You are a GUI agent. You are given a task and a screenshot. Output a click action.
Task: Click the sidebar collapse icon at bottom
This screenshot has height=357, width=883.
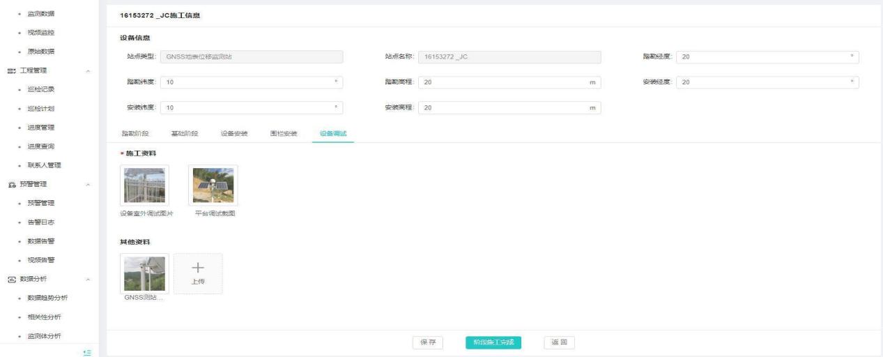click(x=87, y=353)
